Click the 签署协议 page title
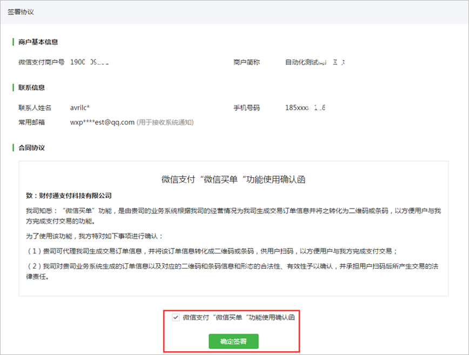The image size is (469, 355). 21,12
